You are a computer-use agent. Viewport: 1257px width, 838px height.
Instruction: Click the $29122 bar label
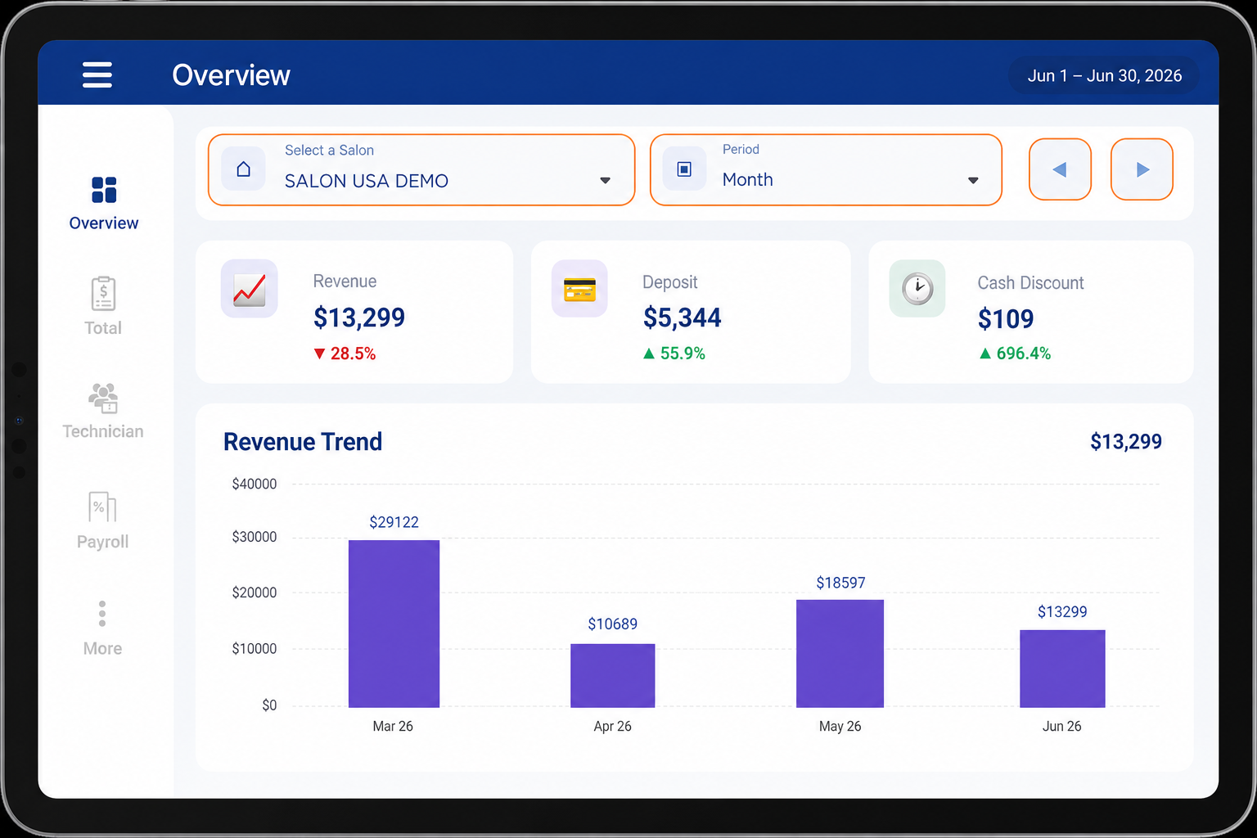click(x=394, y=522)
